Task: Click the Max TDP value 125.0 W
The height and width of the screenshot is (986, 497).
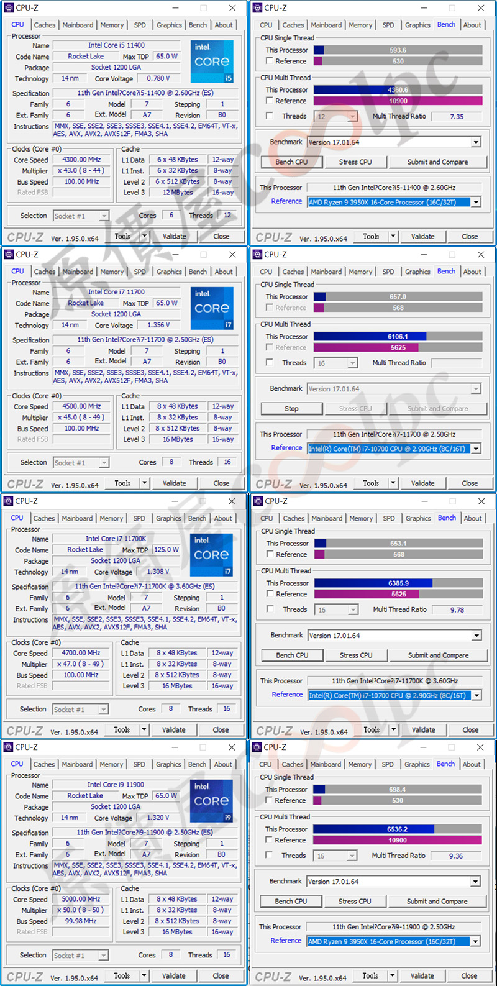Action: [166, 550]
